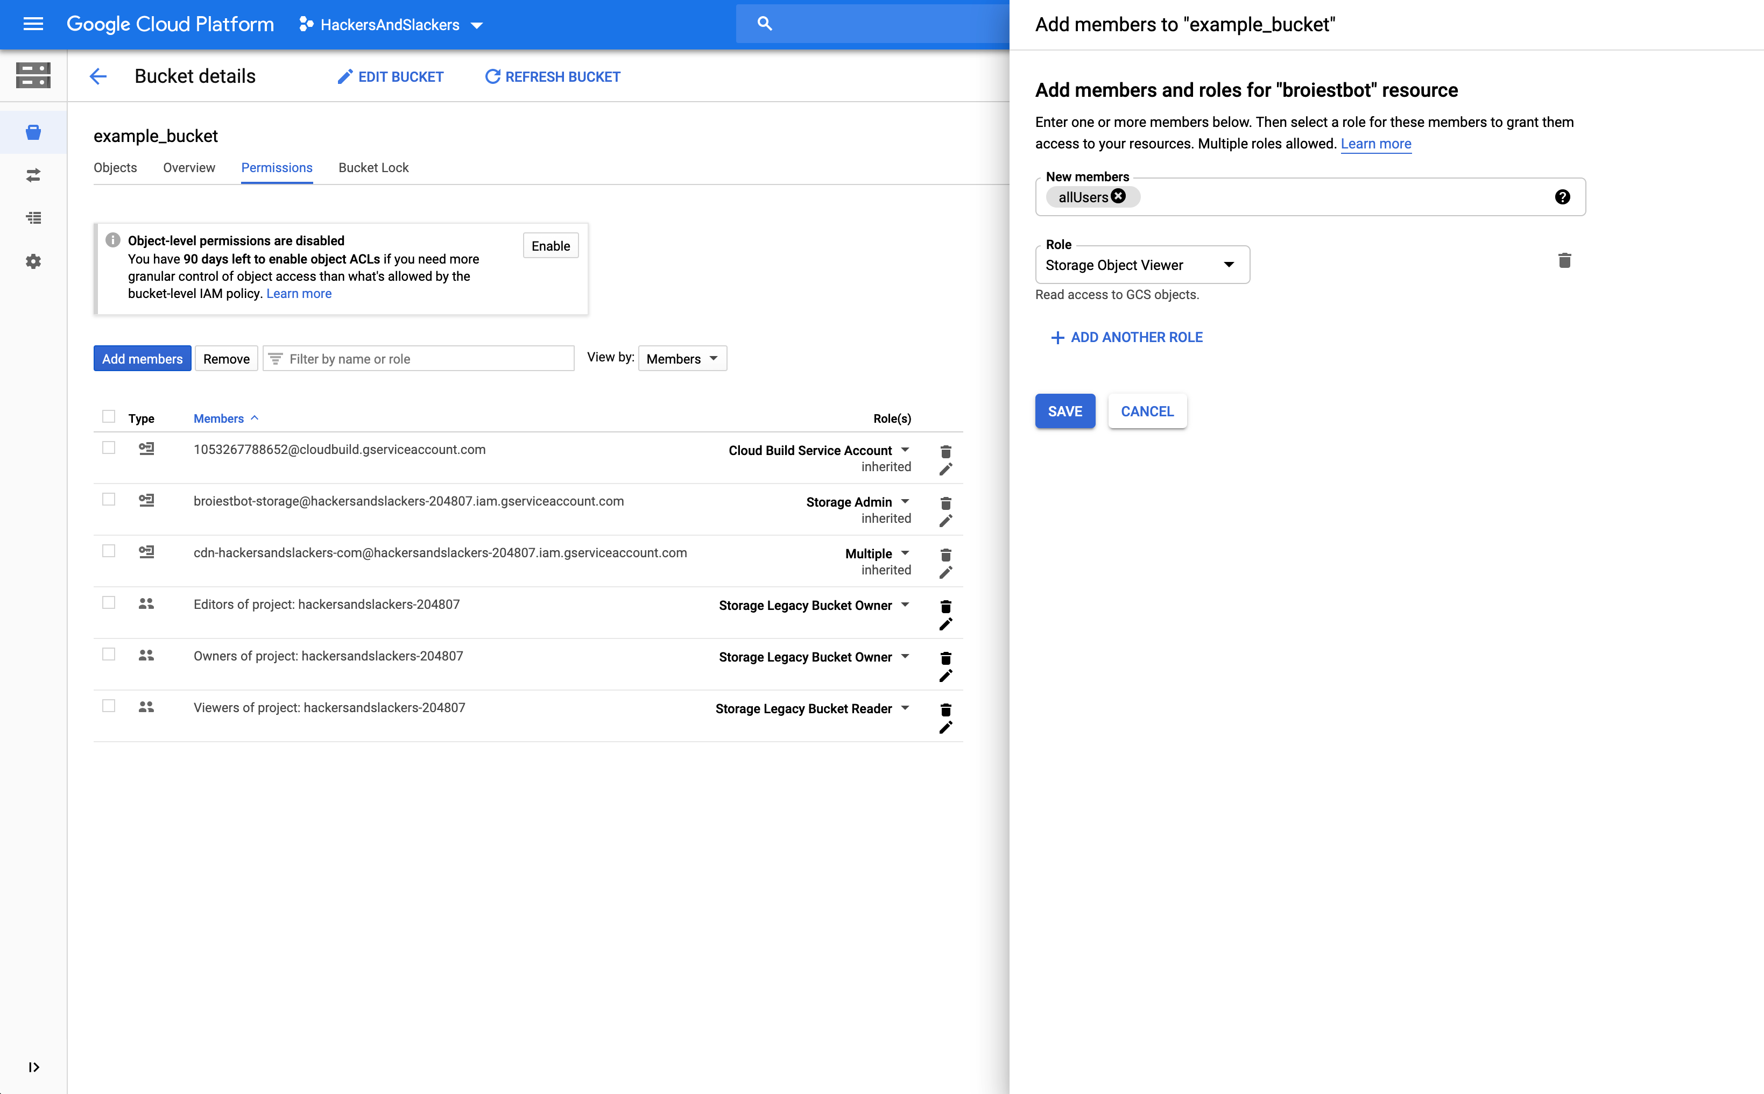Expand the Cloud Build Service Account role dropdown
The height and width of the screenshot is (1094, 1764).
[905, 450]
